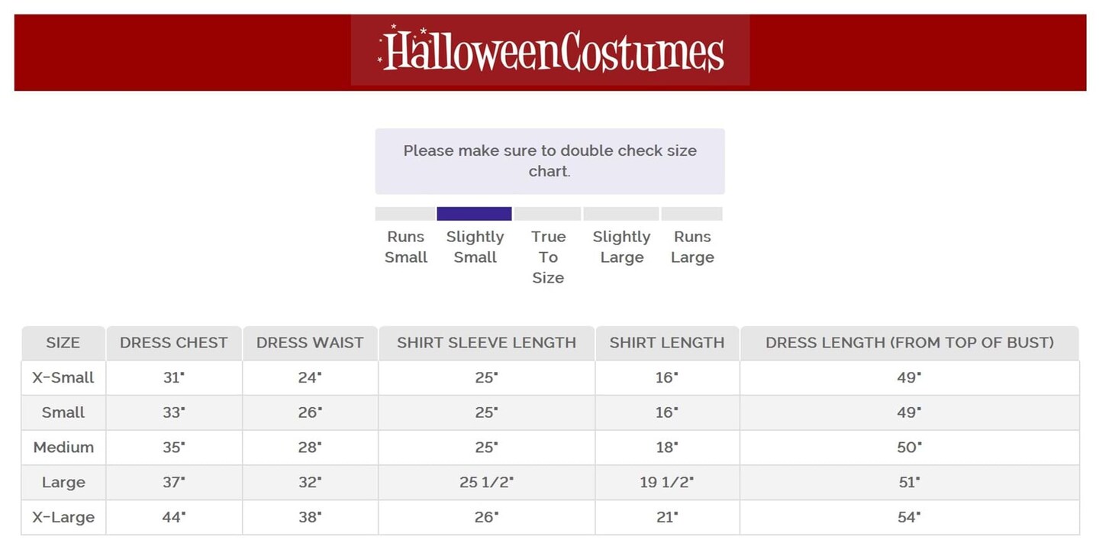
Task: Select the SHIRT LENGTH column header
Action: tap(667, 343)
